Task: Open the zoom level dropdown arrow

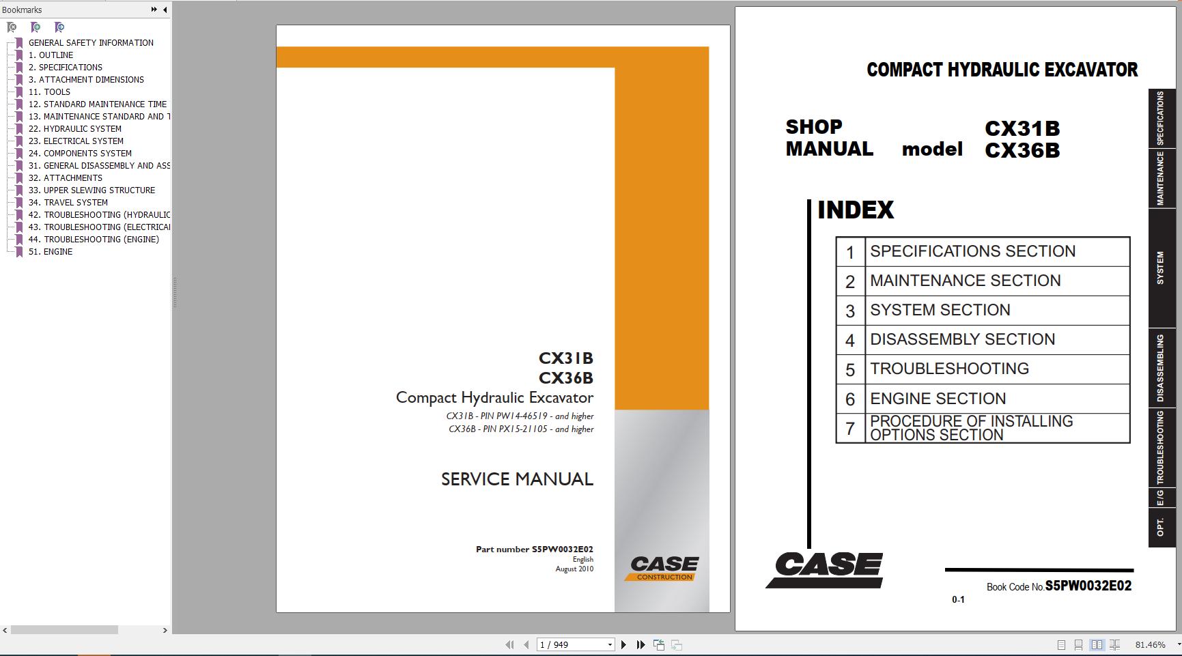Action: coord(1178,644)
